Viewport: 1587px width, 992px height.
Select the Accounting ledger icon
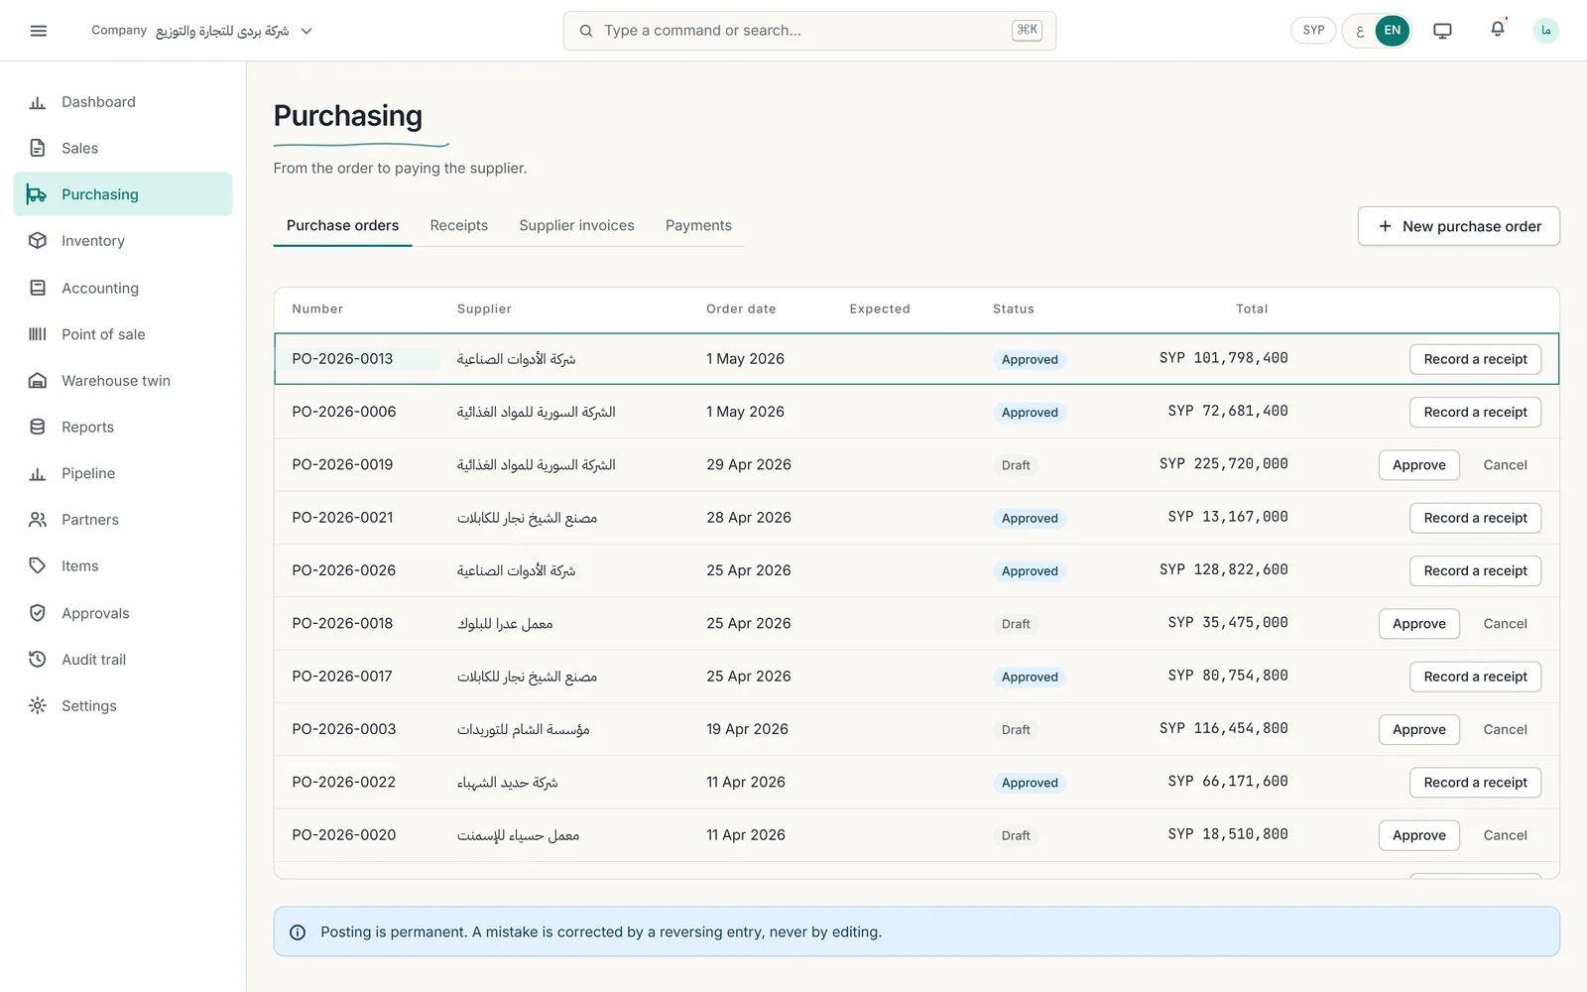pos(38,288)
